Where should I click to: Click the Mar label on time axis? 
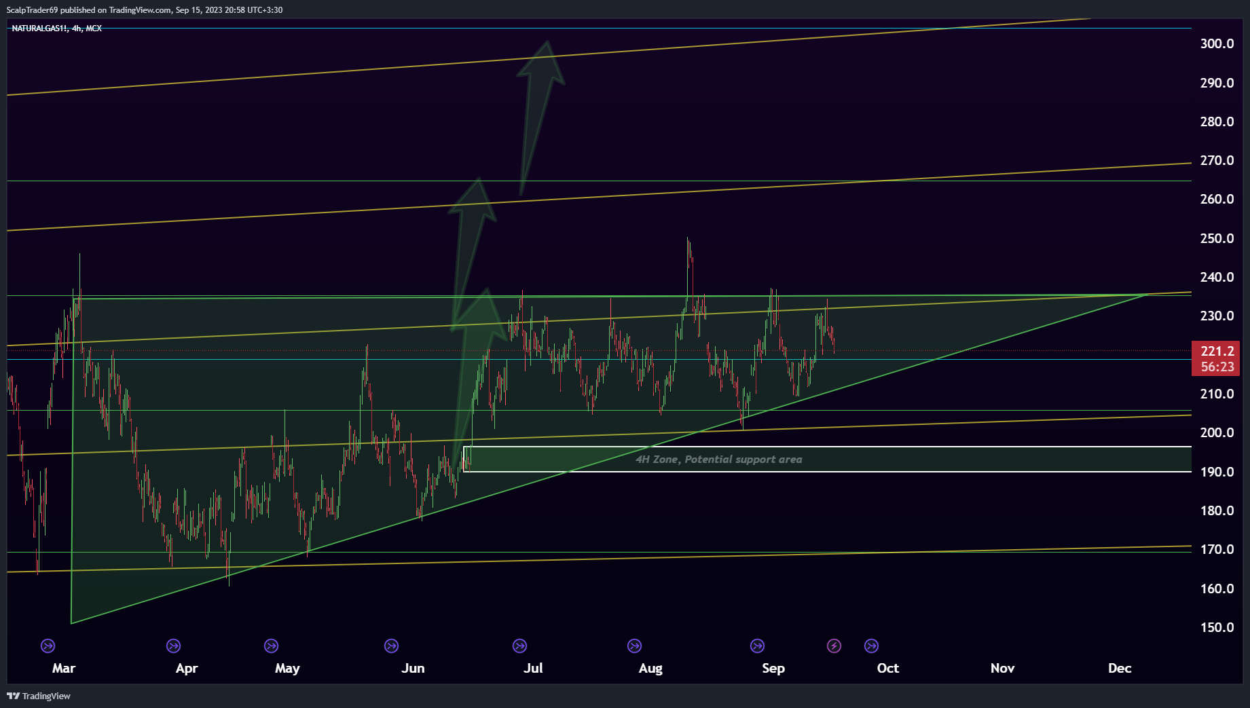click(64, 668)
